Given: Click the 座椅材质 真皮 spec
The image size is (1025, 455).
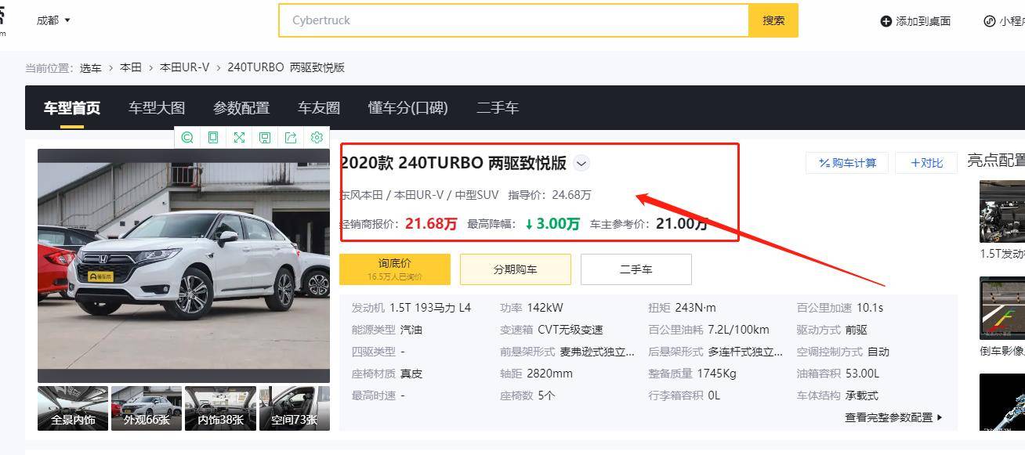Looking at the screenshot, I should tap(387, 374).
